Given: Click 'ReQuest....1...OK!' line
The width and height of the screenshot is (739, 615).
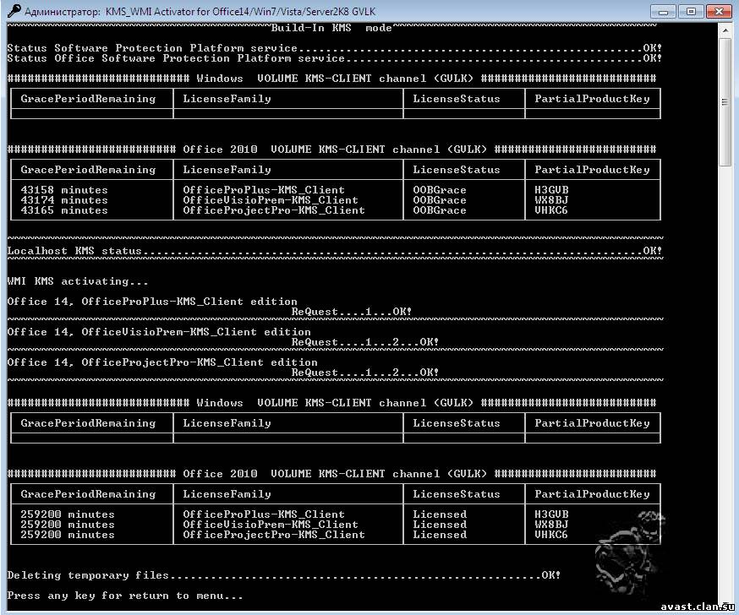Looking at the screenshot, I should (x=352, y=312).
